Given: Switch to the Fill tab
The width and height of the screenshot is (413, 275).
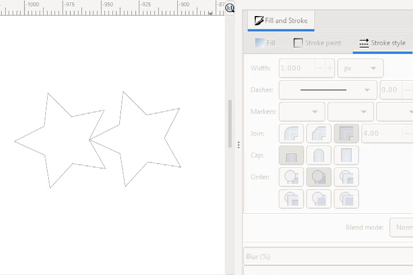Looking at the screenshot, I should tap(265, 43).
